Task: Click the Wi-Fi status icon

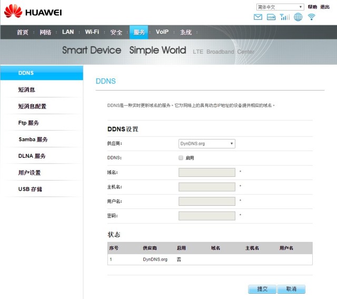Action: pyautogui.click(x=312, y=17)
